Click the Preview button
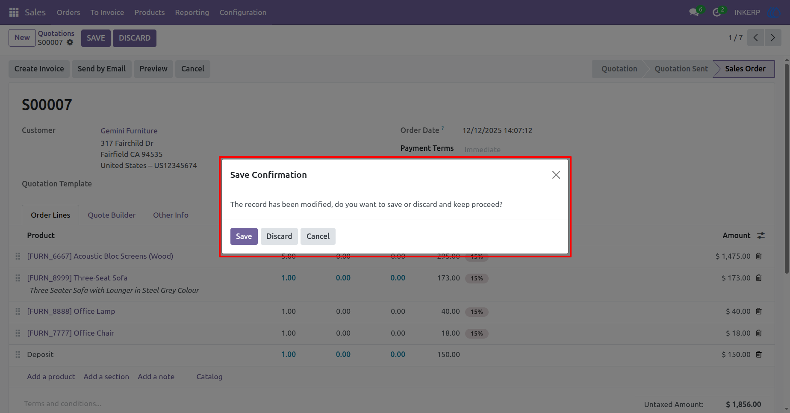Image resolution: width=790 pixels, height=413 pixels. tap(153, 69)
